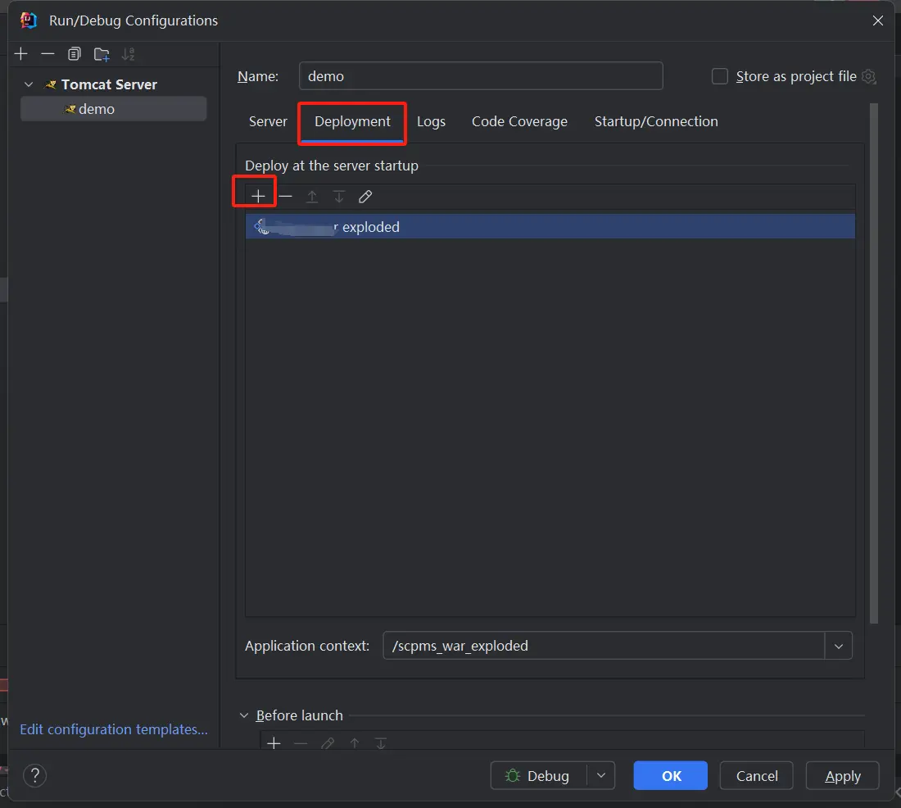Copy the demo configuration
Image resolution: width=901 pixels, height=808 pixels.
(74, 54)
